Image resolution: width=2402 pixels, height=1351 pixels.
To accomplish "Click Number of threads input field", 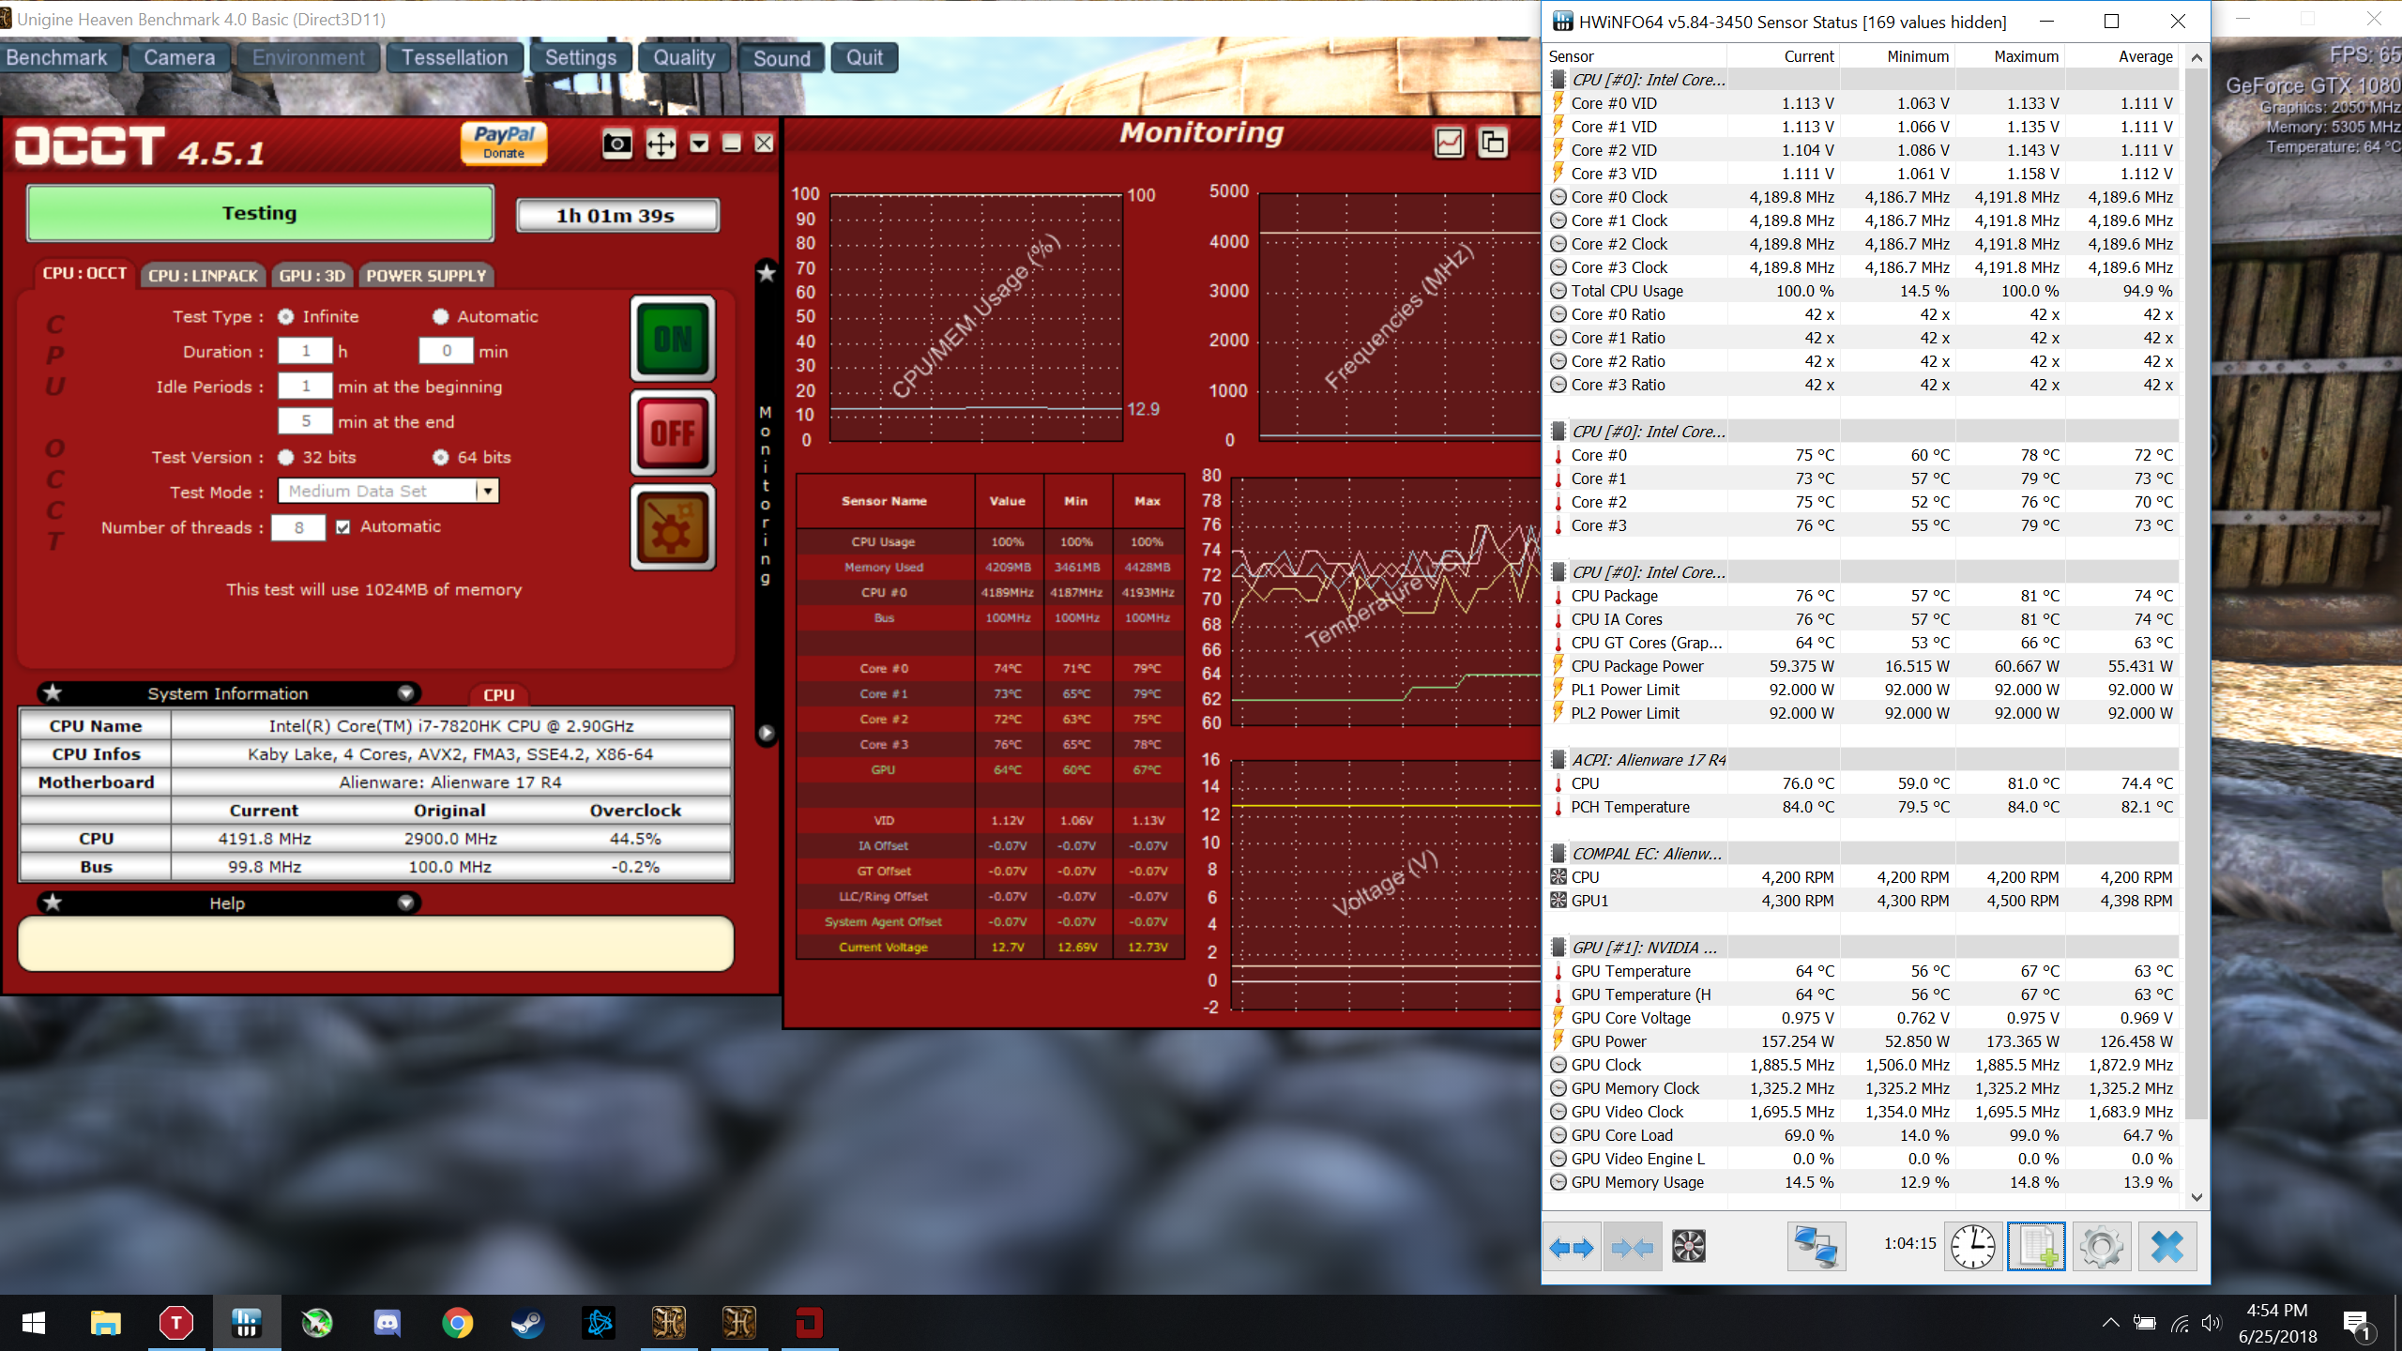I will coord(298,527).
